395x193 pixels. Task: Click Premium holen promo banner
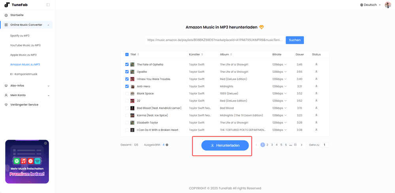(x=27, y=161)
